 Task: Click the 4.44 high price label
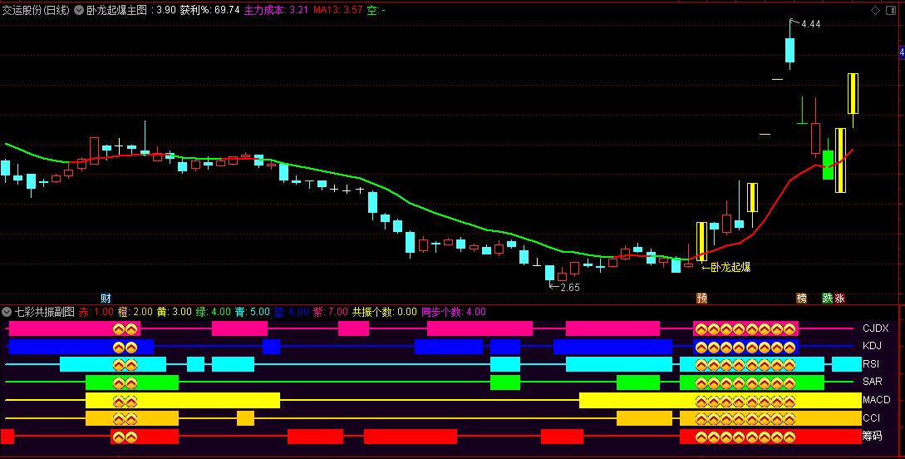(x=811, y=23)
